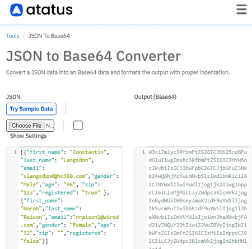Click inside the Base64 output editor
Viewport: 252px width, 249px height.
pyautogui.click(x=198, y=197)
